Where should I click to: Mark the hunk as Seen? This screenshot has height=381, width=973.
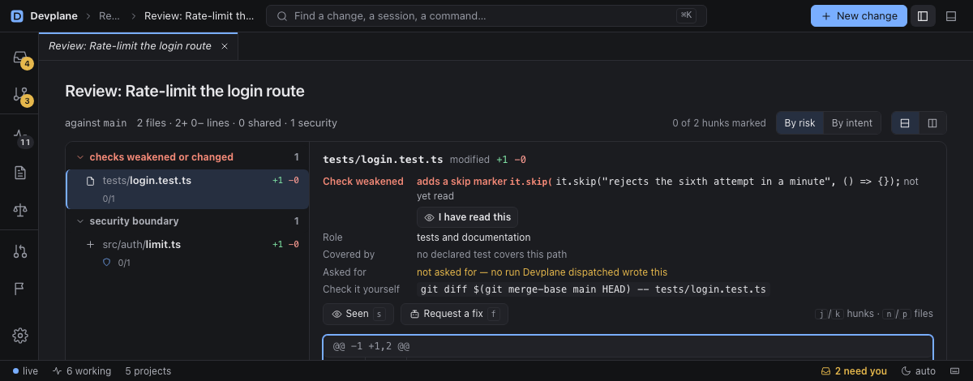[x=358, y=314]
